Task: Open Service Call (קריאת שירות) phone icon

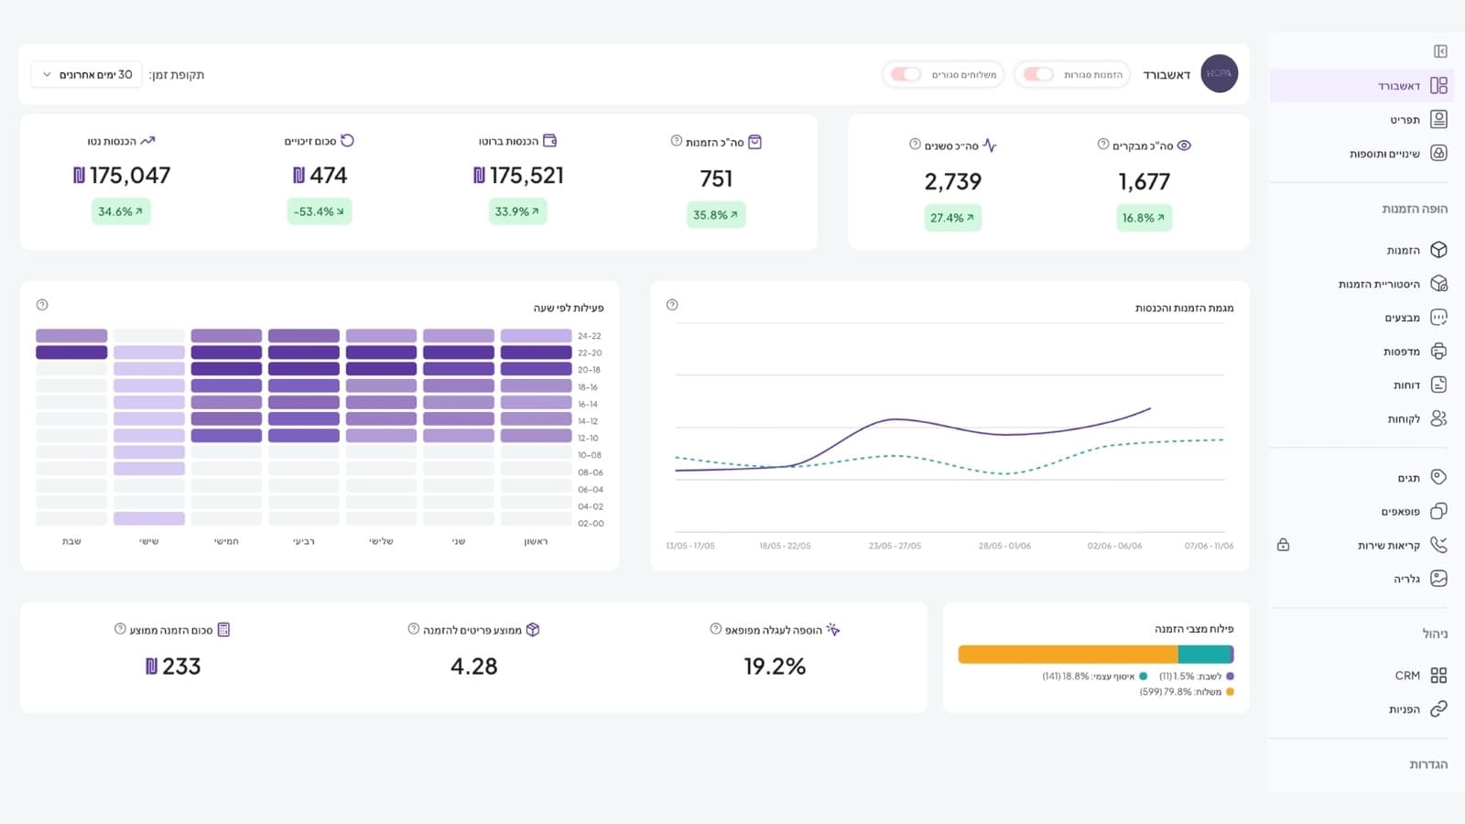Action: point(1438,545)
